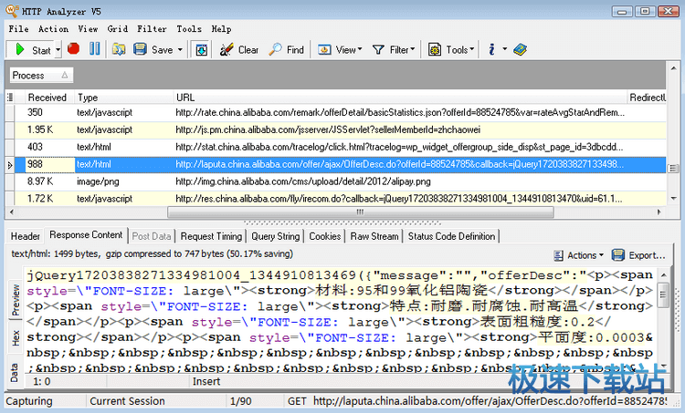Switch to the Hex side tab
This screenshot has height=413, width=685.
click(16, 338)
